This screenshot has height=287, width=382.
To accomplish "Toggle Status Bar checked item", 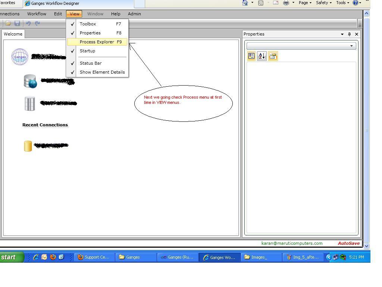I will tap(97, 63).
